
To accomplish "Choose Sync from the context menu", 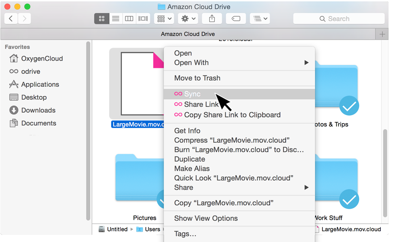I will point(239,94).
